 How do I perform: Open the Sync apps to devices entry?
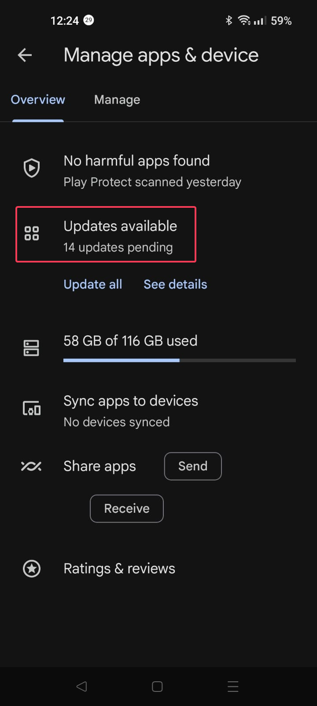tap(158, 411)
